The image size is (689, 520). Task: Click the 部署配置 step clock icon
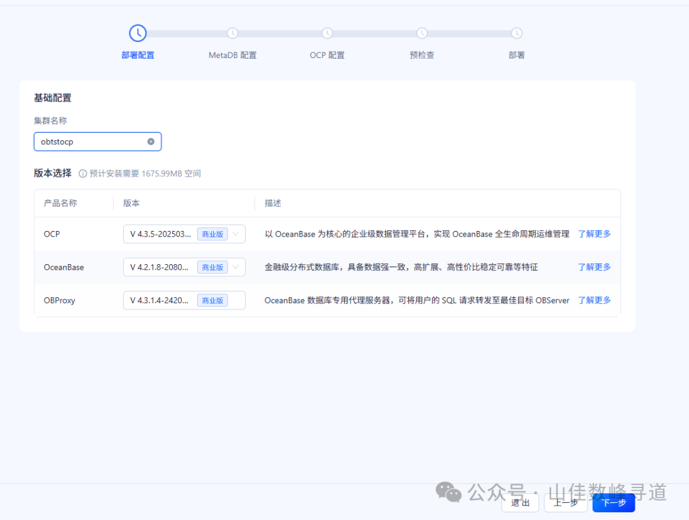(138, 33)
